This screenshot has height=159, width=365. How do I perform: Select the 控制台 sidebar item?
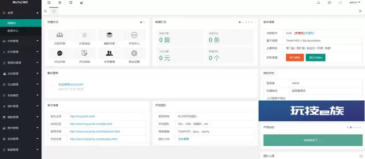[x=21, y=23]
